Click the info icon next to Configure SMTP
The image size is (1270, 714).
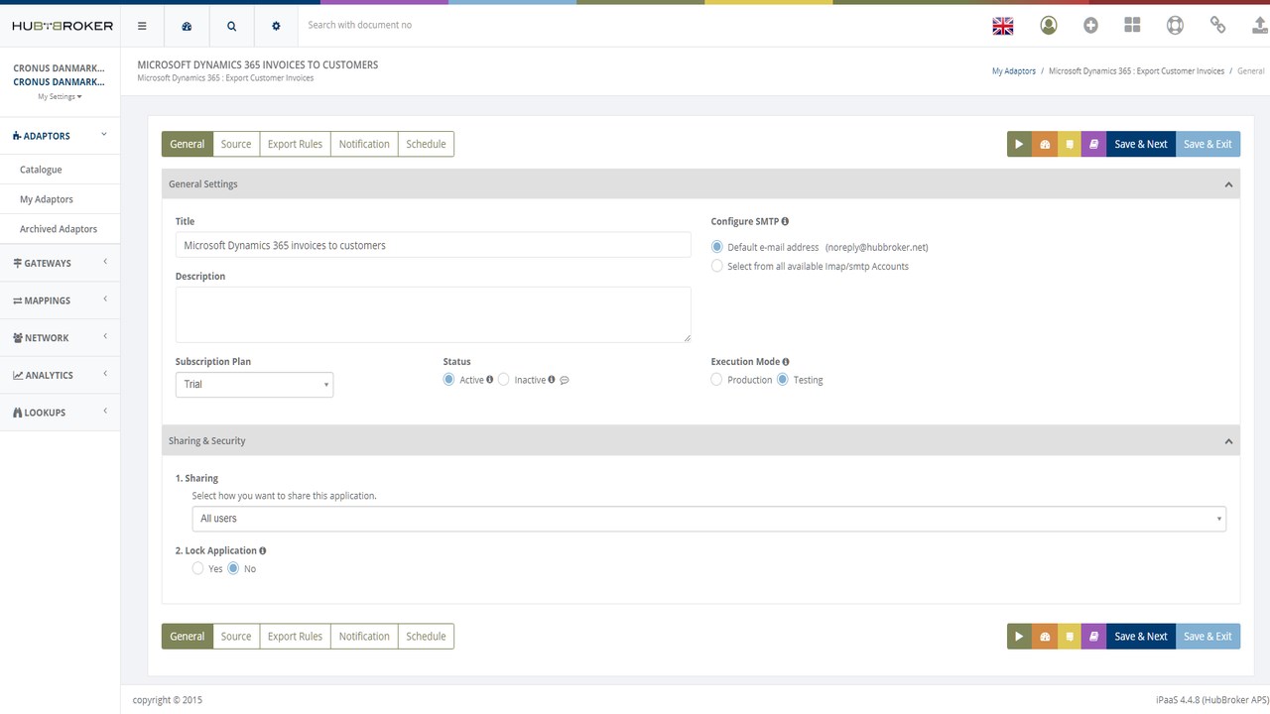click(x=785, y=222)
